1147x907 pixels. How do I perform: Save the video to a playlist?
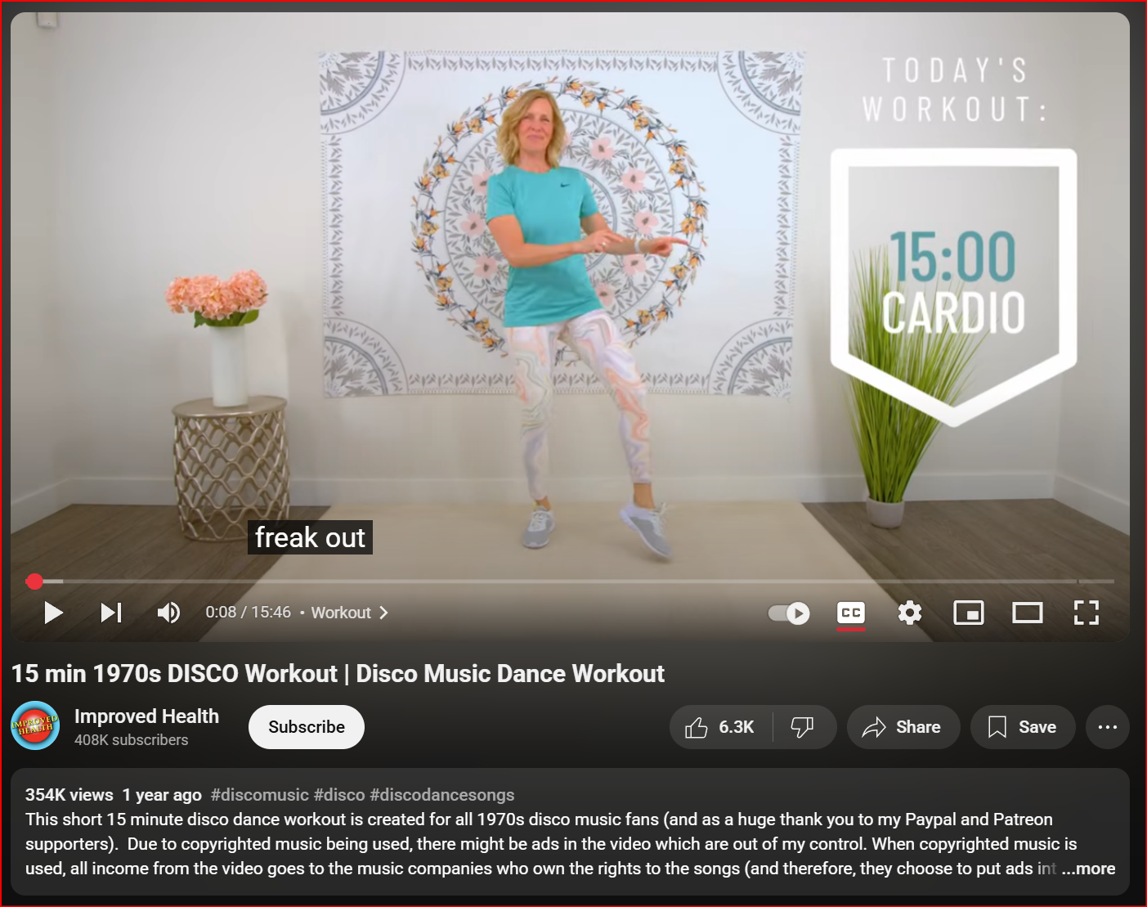click(x=1022, y=727)
